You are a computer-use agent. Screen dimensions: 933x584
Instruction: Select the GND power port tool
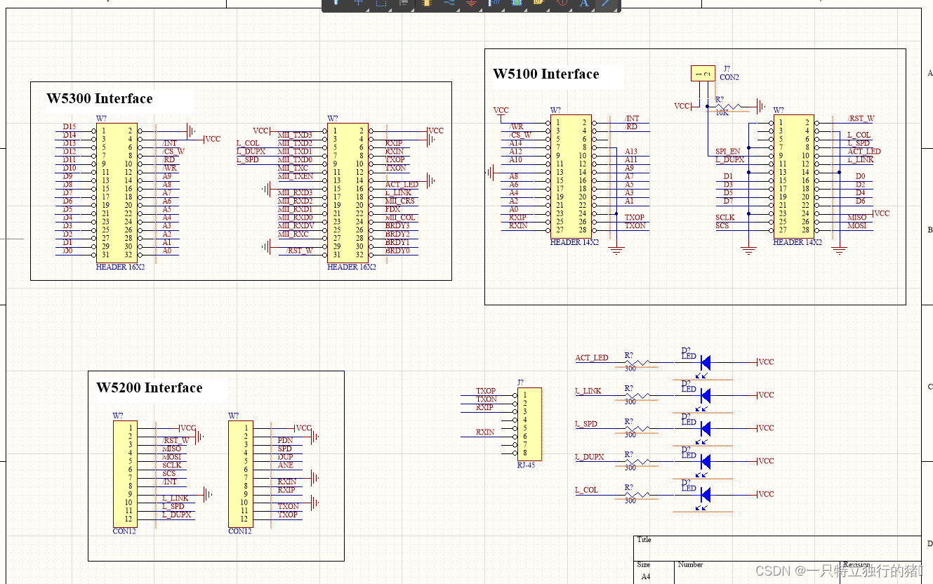coord(471,4)
